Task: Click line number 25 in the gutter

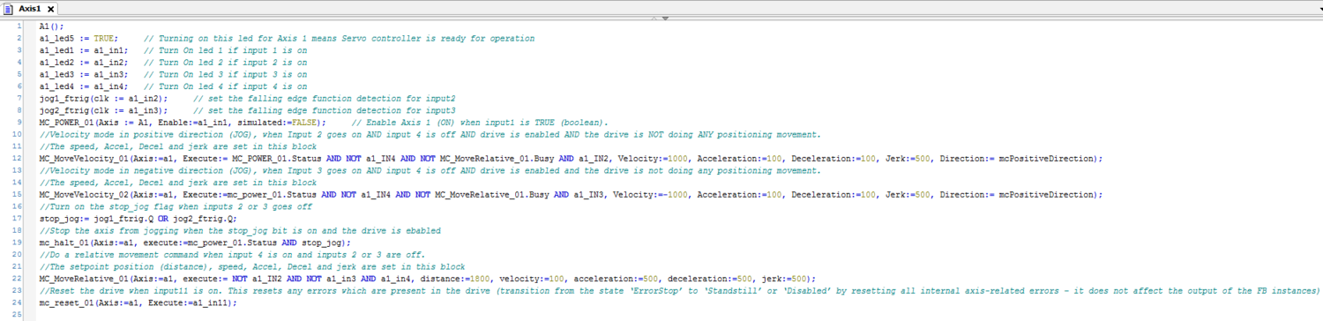Action: click(18, 314)
